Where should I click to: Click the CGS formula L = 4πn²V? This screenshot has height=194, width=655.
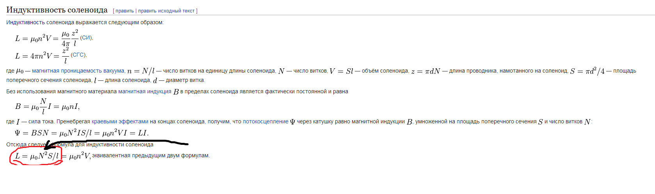[x=42, y=56]
